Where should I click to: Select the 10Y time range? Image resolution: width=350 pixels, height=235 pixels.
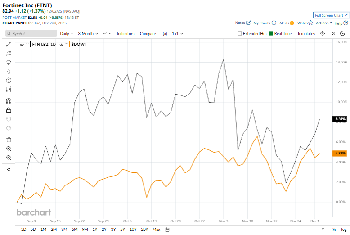point(133,230)
